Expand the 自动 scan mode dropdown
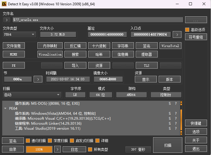 point(32,95)
